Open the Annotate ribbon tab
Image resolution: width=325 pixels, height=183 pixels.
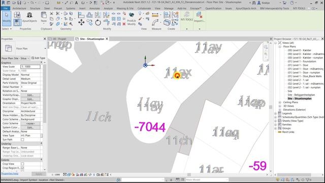pos(94,8)
